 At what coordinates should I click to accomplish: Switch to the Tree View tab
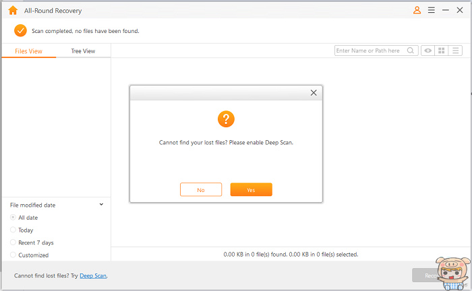pos(83,51)
